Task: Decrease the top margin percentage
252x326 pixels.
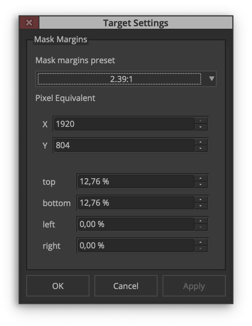Action: 200,184
